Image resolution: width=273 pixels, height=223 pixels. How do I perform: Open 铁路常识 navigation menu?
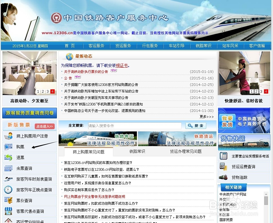pyautogui.click(x=203, y=46)
